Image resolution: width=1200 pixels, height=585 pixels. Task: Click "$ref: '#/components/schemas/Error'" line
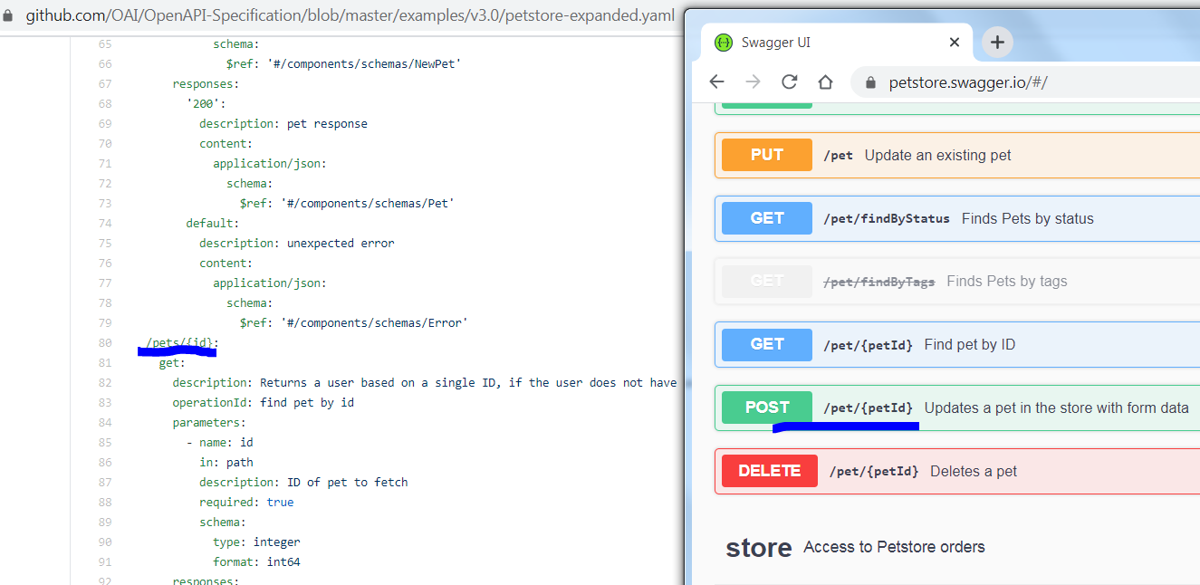[x=354, y=323]
